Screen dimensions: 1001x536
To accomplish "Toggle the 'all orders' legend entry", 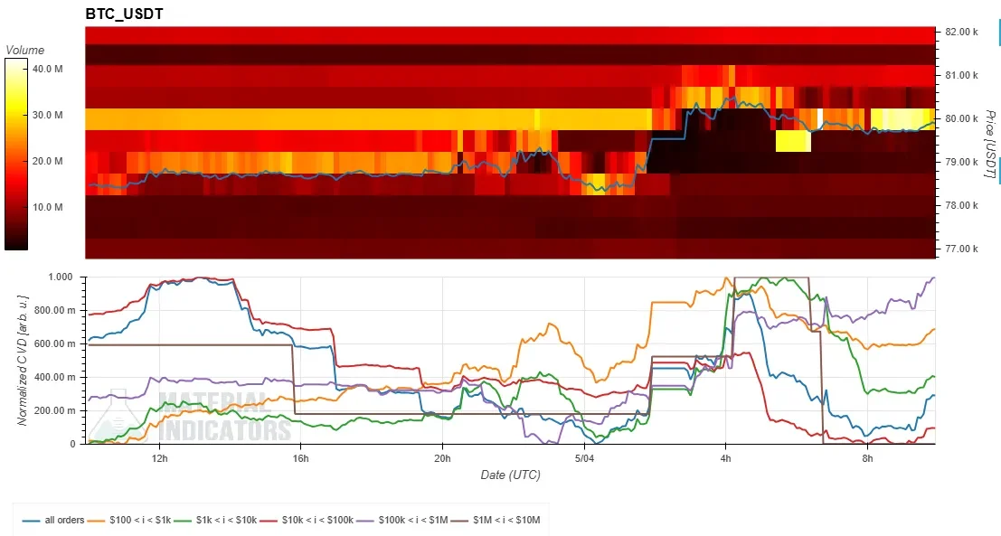I will 53,520.
